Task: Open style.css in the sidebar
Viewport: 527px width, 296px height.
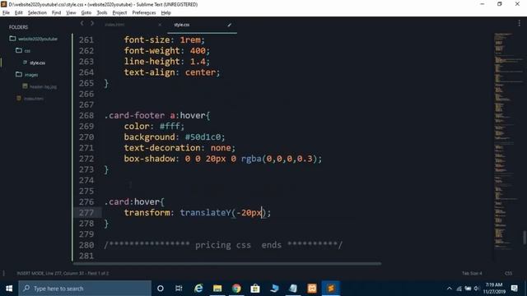Action: tap(37, 62)
